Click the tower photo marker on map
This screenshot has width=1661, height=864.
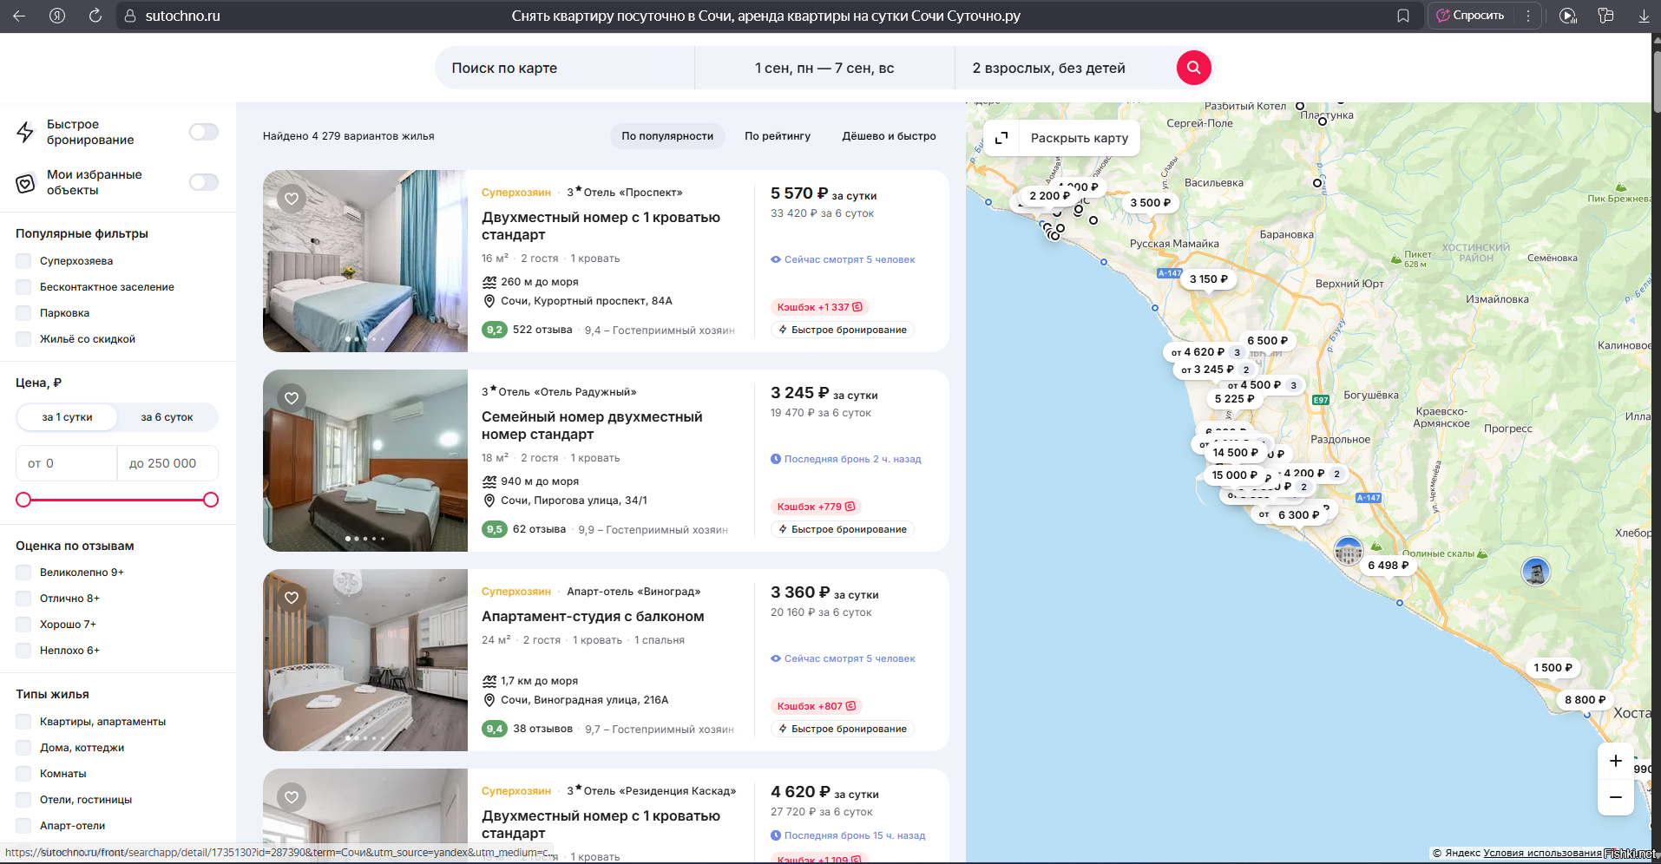(1536, 572)
